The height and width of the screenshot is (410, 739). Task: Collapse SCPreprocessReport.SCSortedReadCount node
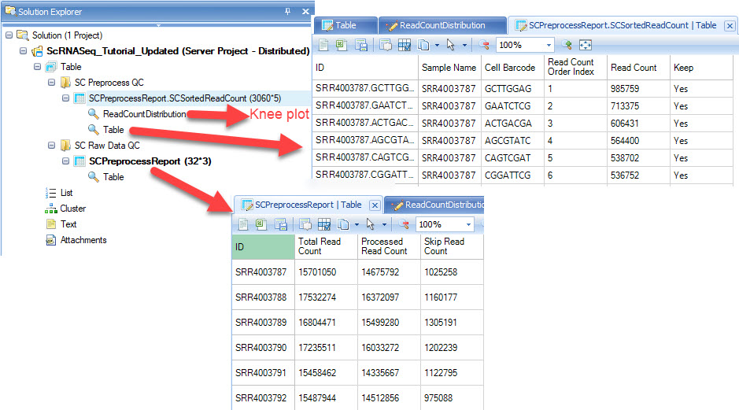pos(65,98)
